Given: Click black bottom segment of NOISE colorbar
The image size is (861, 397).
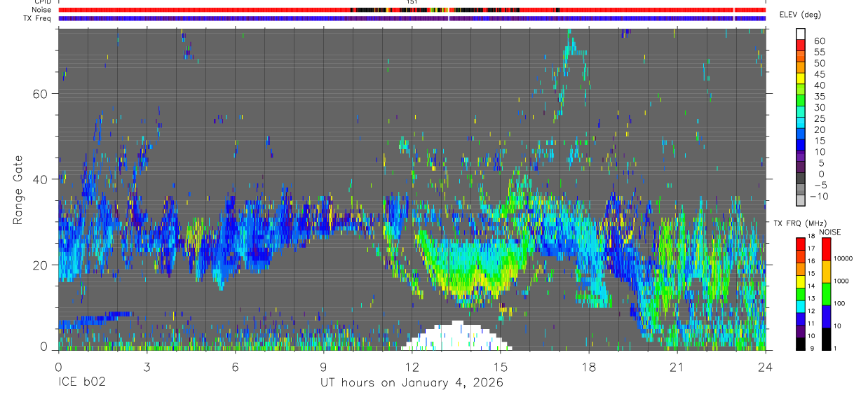Looking at the screenshot, I should tap(826, 339).
